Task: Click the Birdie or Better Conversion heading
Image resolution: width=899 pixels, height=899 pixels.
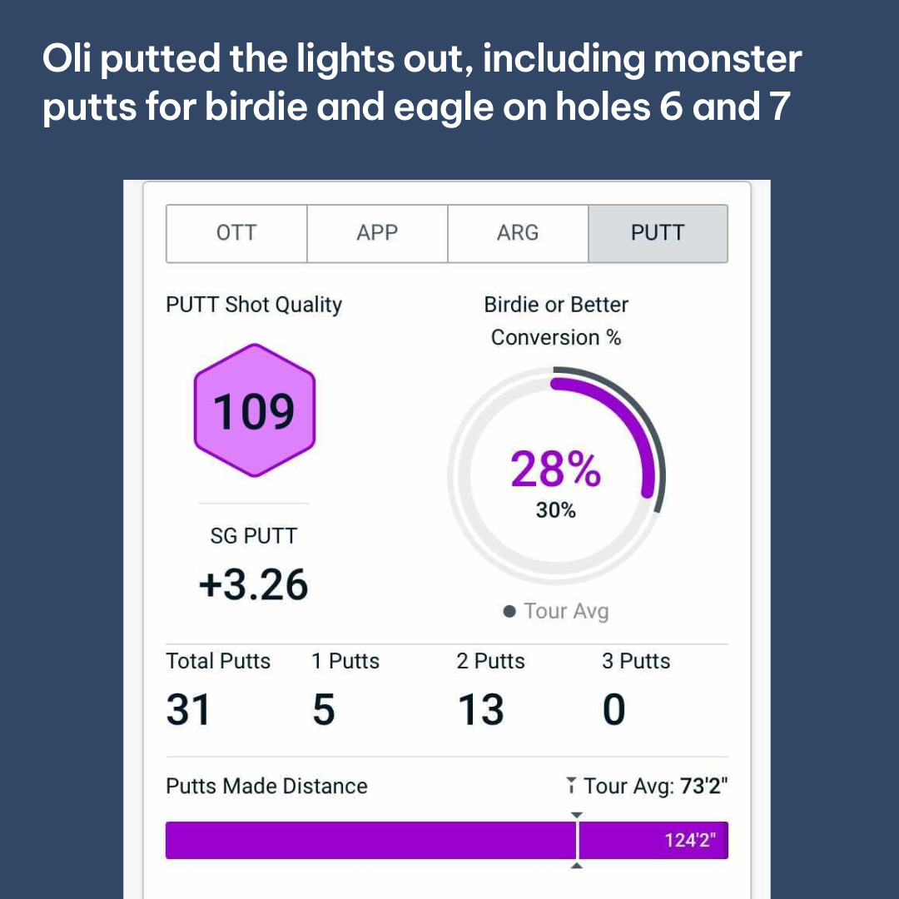Action: [556, 320]
